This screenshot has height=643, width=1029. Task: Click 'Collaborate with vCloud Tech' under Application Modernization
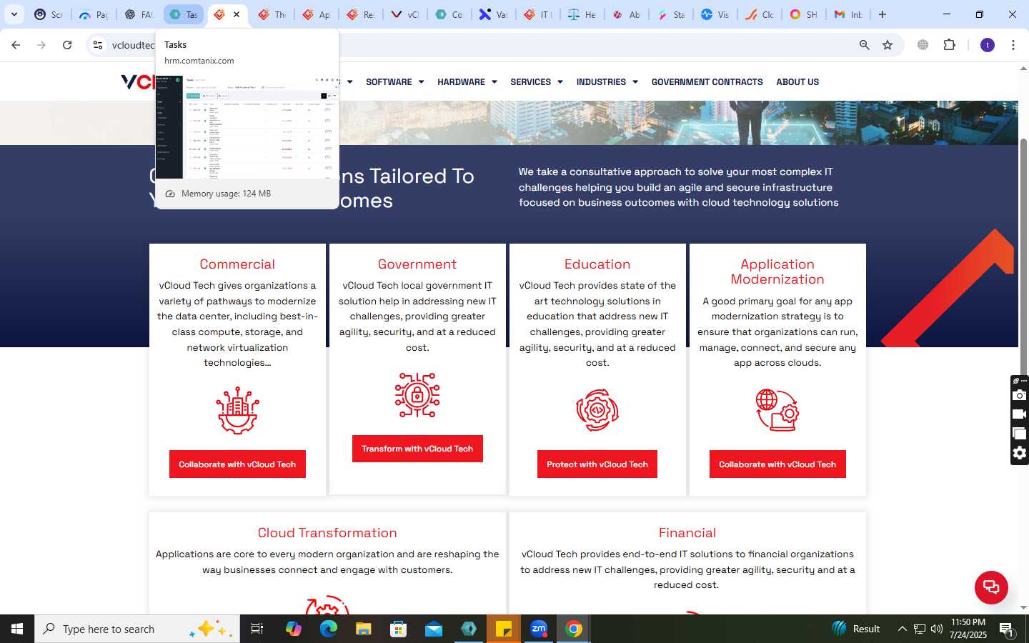click(x=777, y=464)
